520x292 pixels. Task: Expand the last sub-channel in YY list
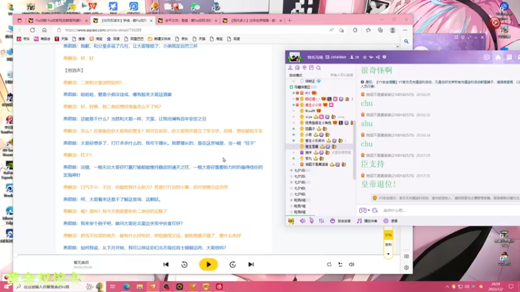coord(291,212)
